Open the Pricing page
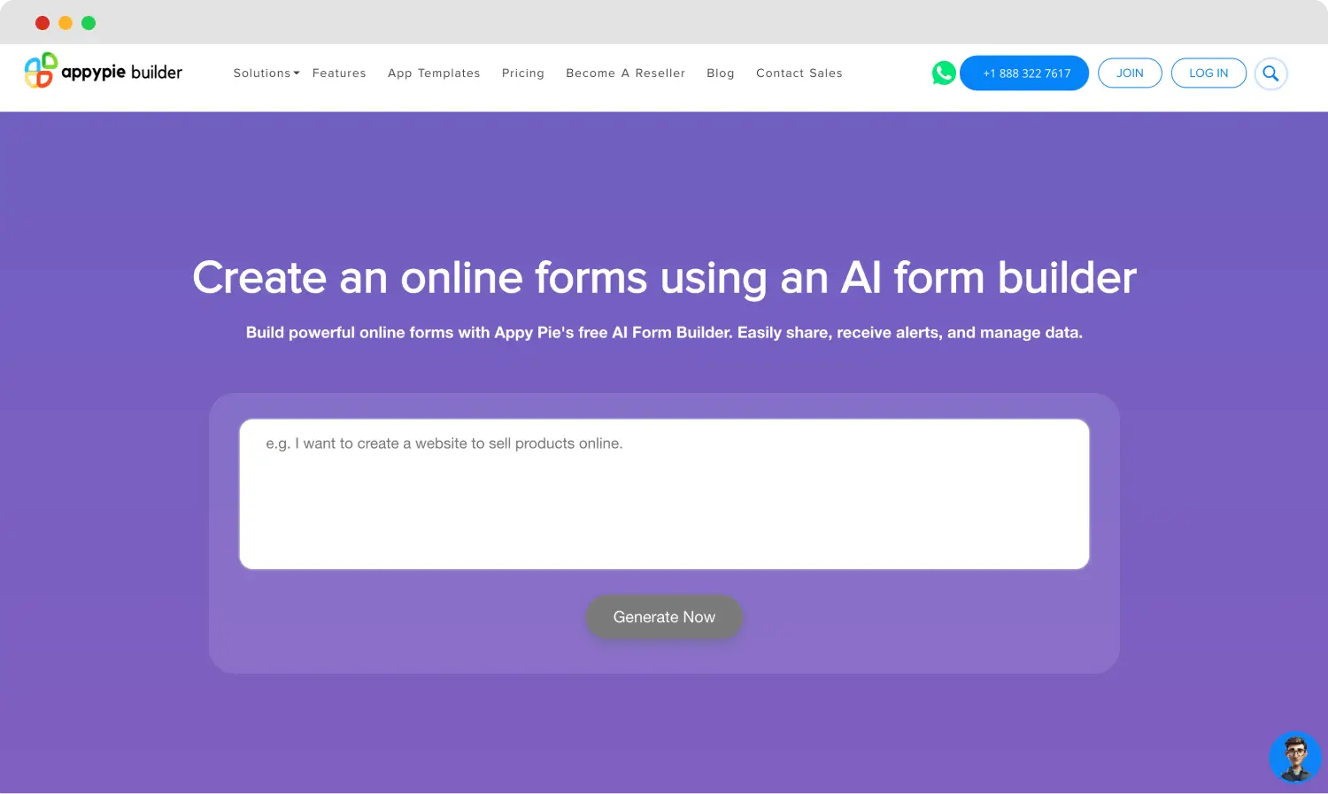The height and width of the screenshot is (794, 1328). (523, 73)
